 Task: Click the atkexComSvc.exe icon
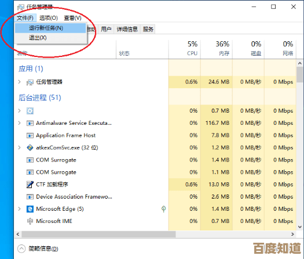[x=30, y=148]
